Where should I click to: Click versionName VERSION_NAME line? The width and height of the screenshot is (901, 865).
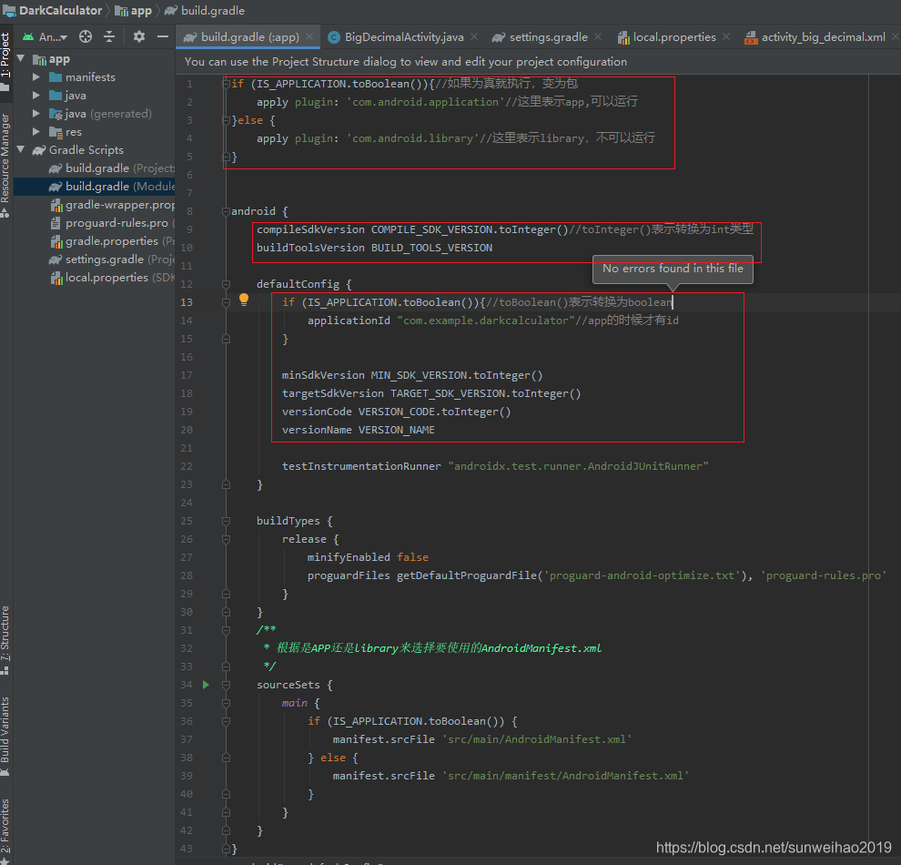(358, 430)
